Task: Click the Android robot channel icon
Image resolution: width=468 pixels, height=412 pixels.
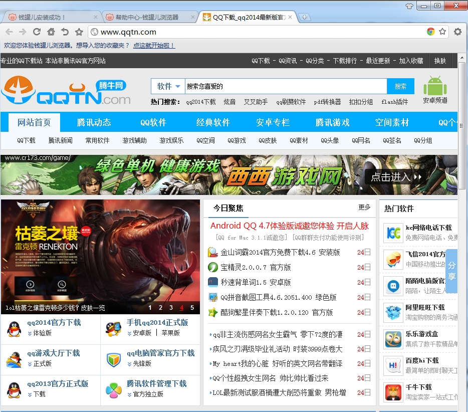Action: pos(435,86)
